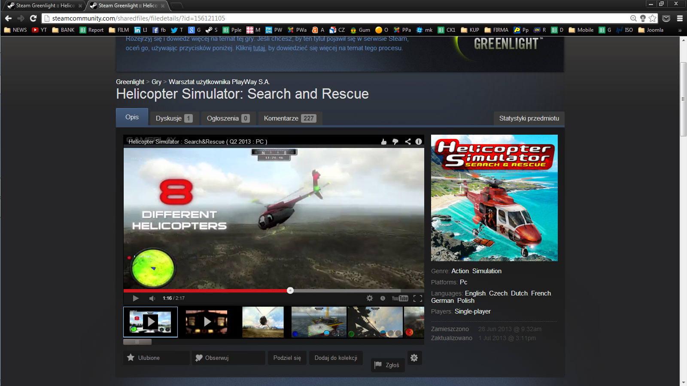Click the video share icon
The image size is (687, 386).
coord(407,142)
